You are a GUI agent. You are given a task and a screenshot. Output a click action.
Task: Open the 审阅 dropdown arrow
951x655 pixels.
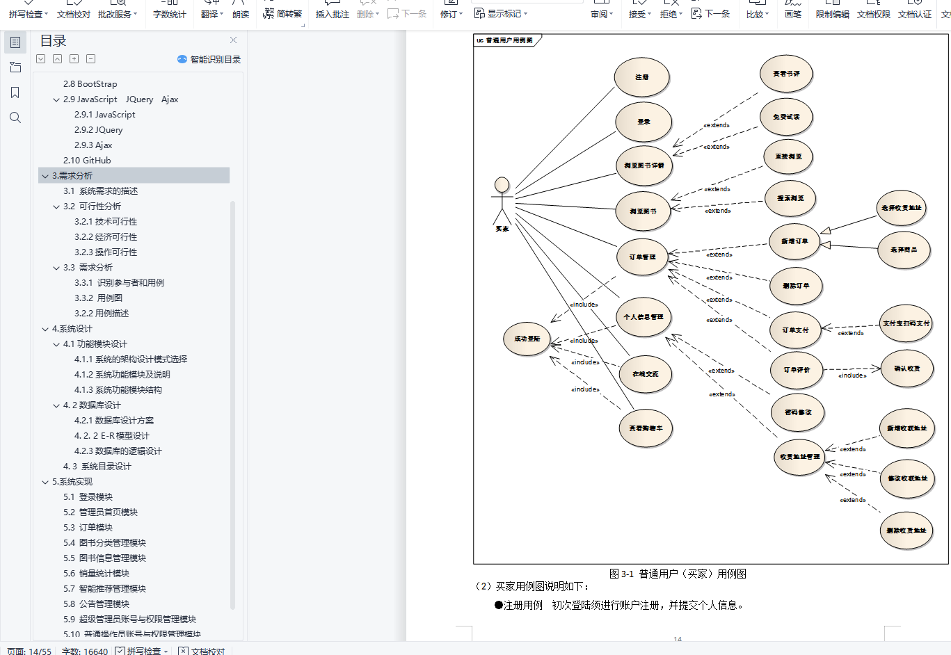[x=611, y=14]
